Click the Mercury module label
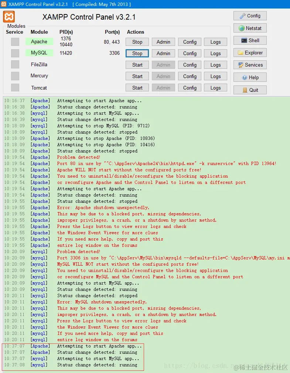290x373 pixels. (x=39, y=76)
